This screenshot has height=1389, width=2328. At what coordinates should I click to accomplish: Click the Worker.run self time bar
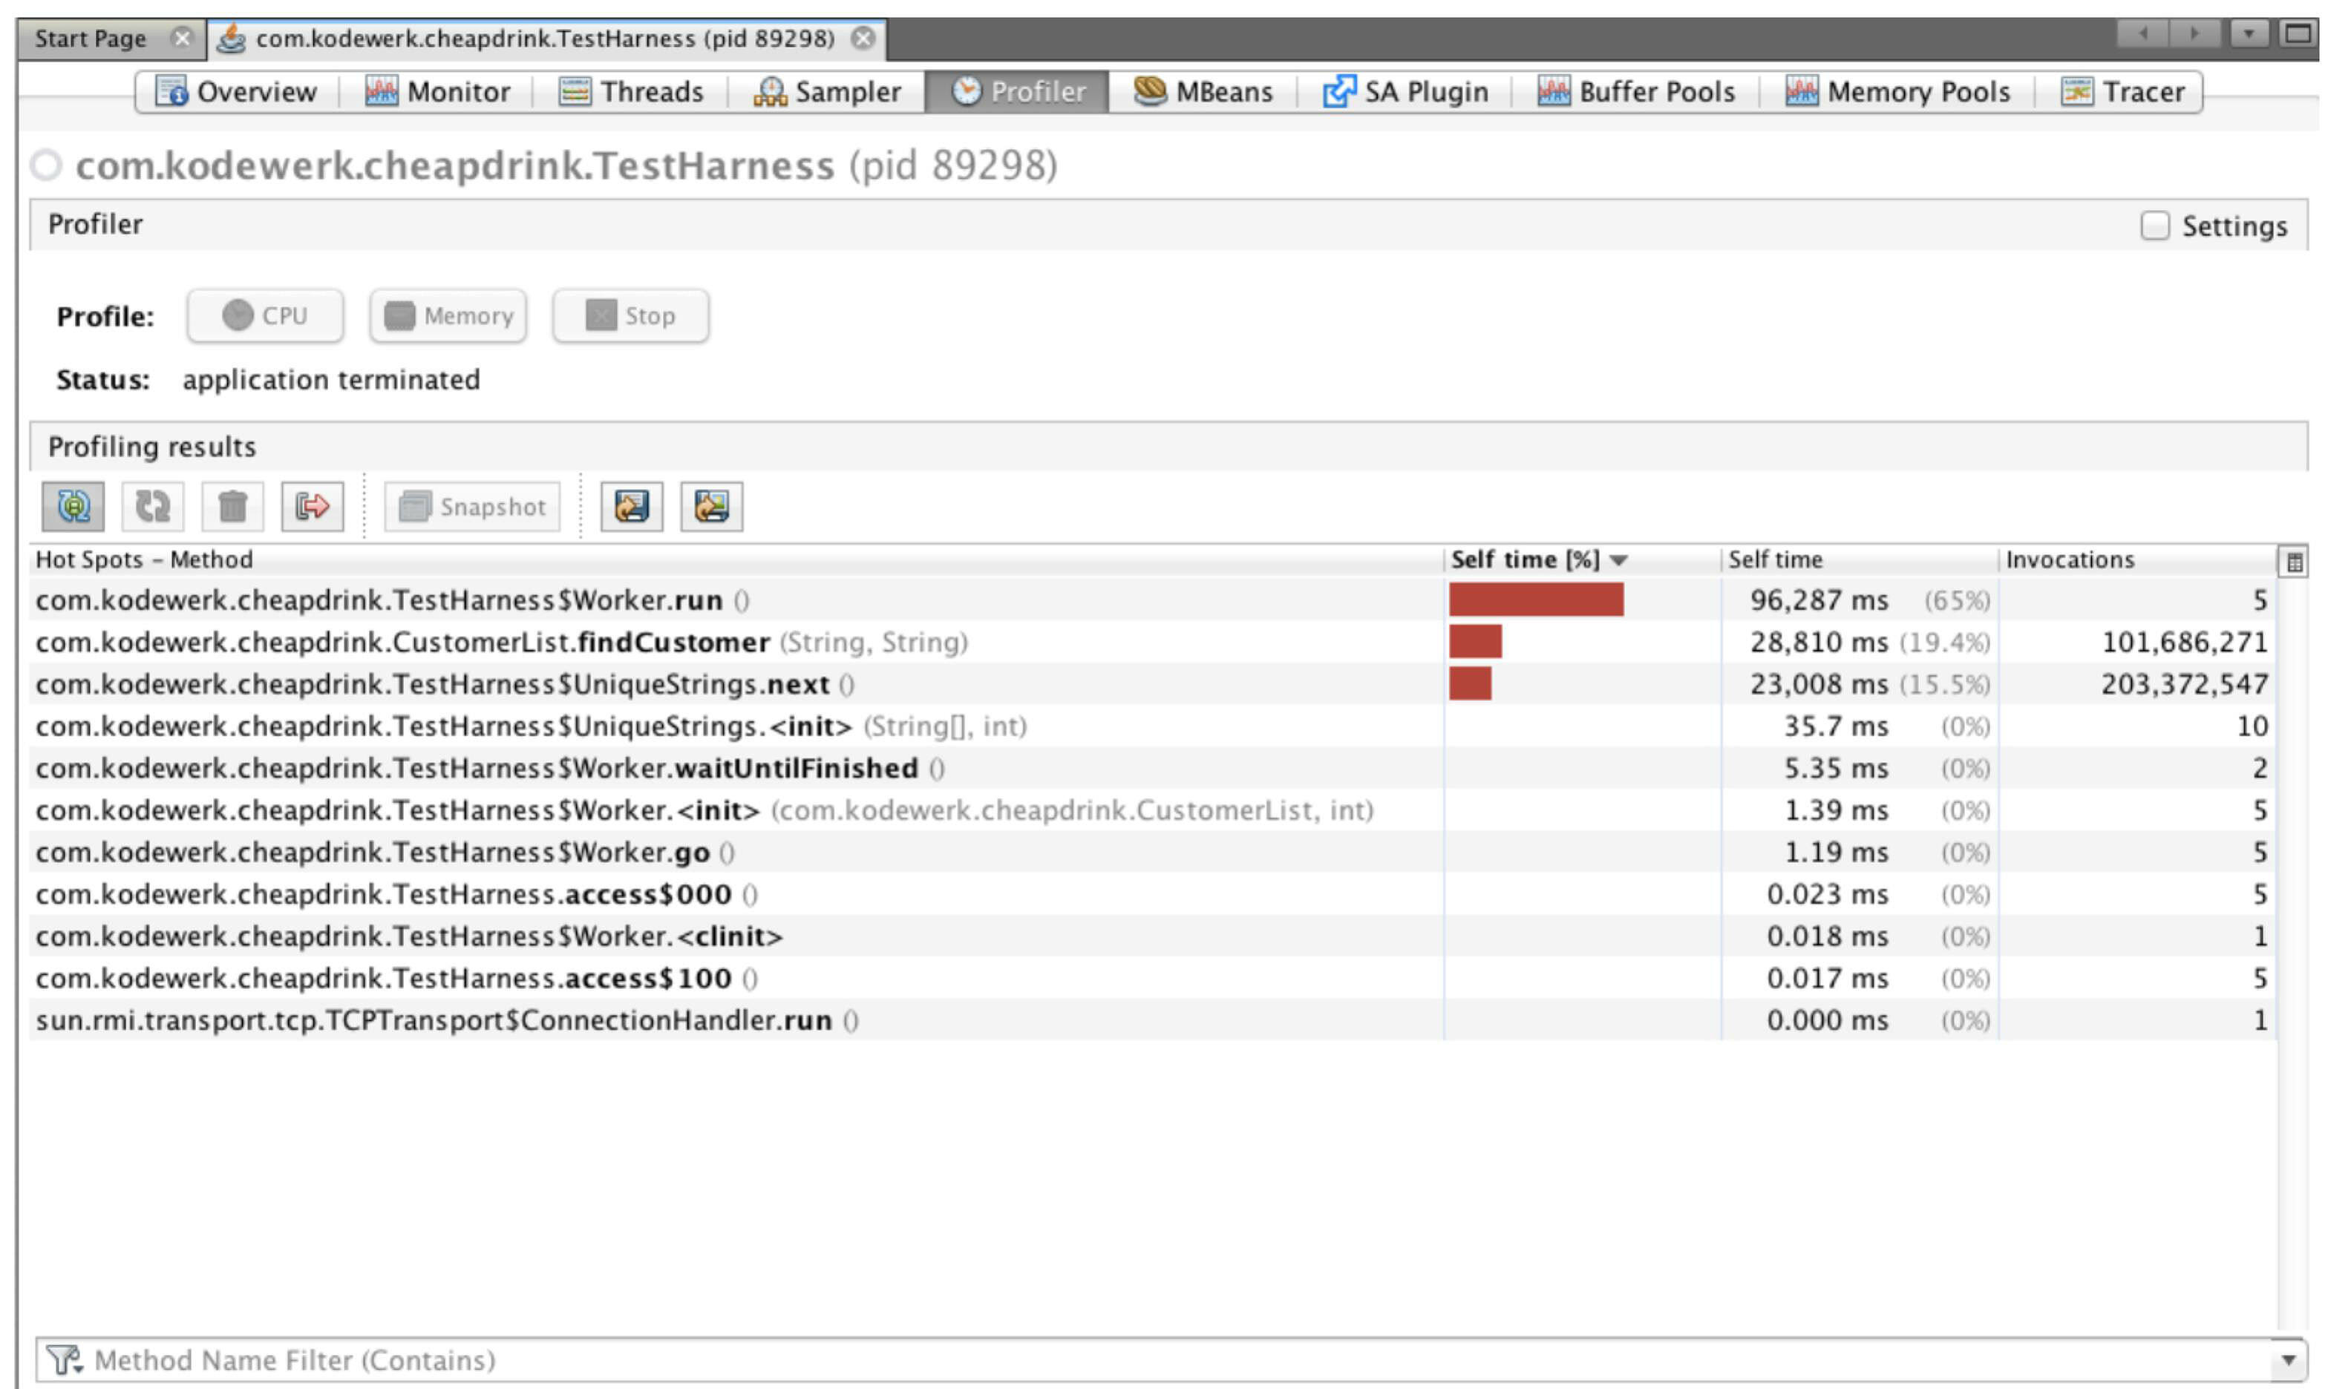tap(1536, 600)
